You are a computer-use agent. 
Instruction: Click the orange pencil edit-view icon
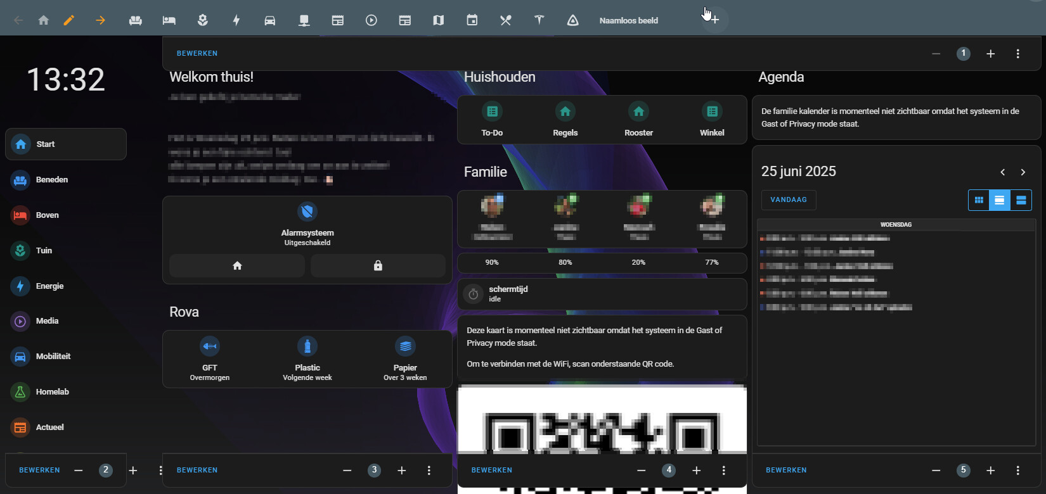coord(69,20)
